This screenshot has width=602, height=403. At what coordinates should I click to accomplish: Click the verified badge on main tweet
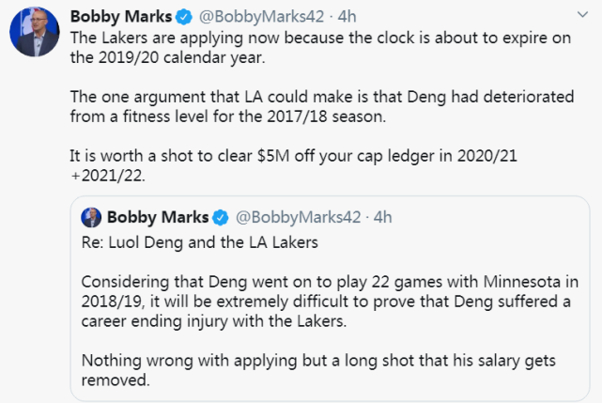pyautogui.click(x=184, y=17)
